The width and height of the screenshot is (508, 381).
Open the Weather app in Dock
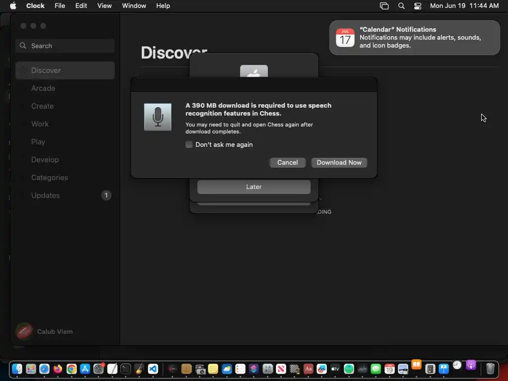pyautogui.click(x=227, y=369)
